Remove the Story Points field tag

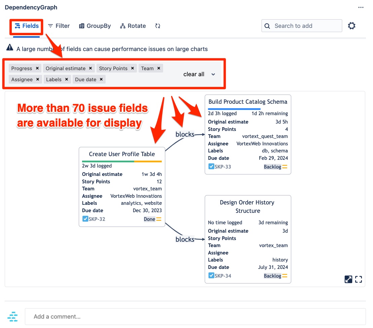click(133, 68)
